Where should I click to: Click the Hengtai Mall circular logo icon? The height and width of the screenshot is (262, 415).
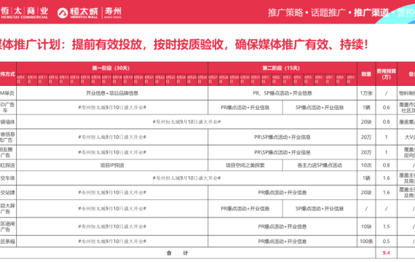(63, 12)
